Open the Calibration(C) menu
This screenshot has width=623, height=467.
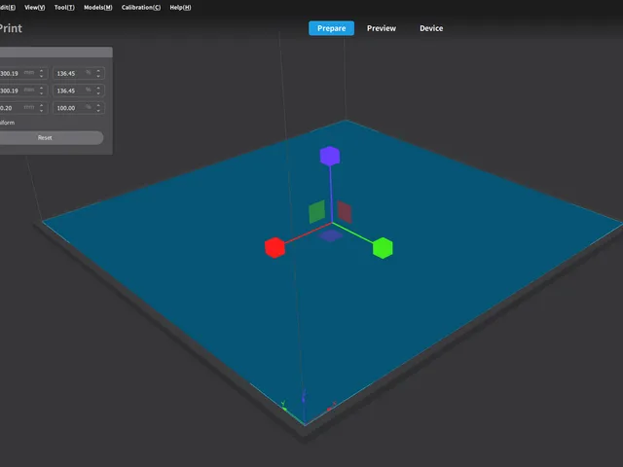tap(141, 8)
